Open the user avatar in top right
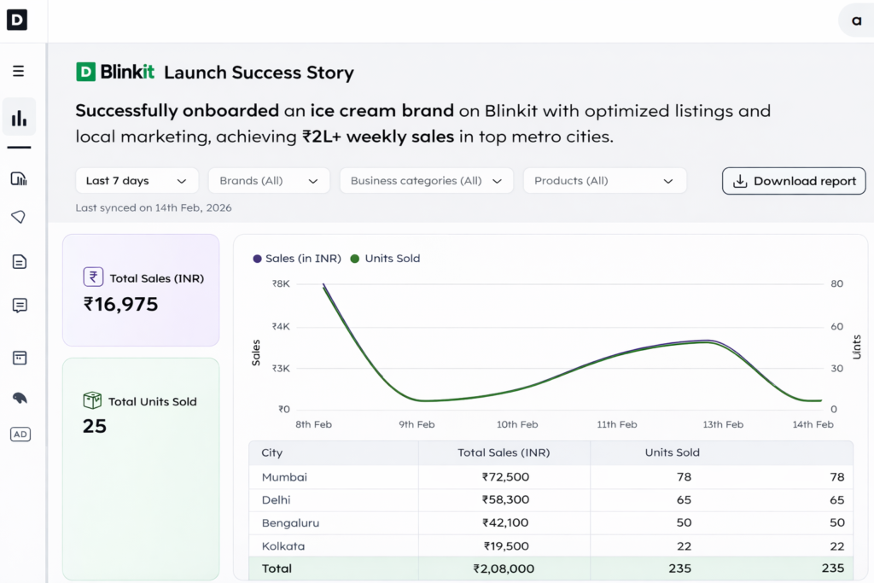This screenshot has width=874, height=583. pos(855,20)
